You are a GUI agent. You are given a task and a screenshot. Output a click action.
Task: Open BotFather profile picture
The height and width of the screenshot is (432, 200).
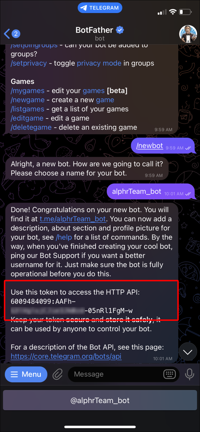pos(188,34)
